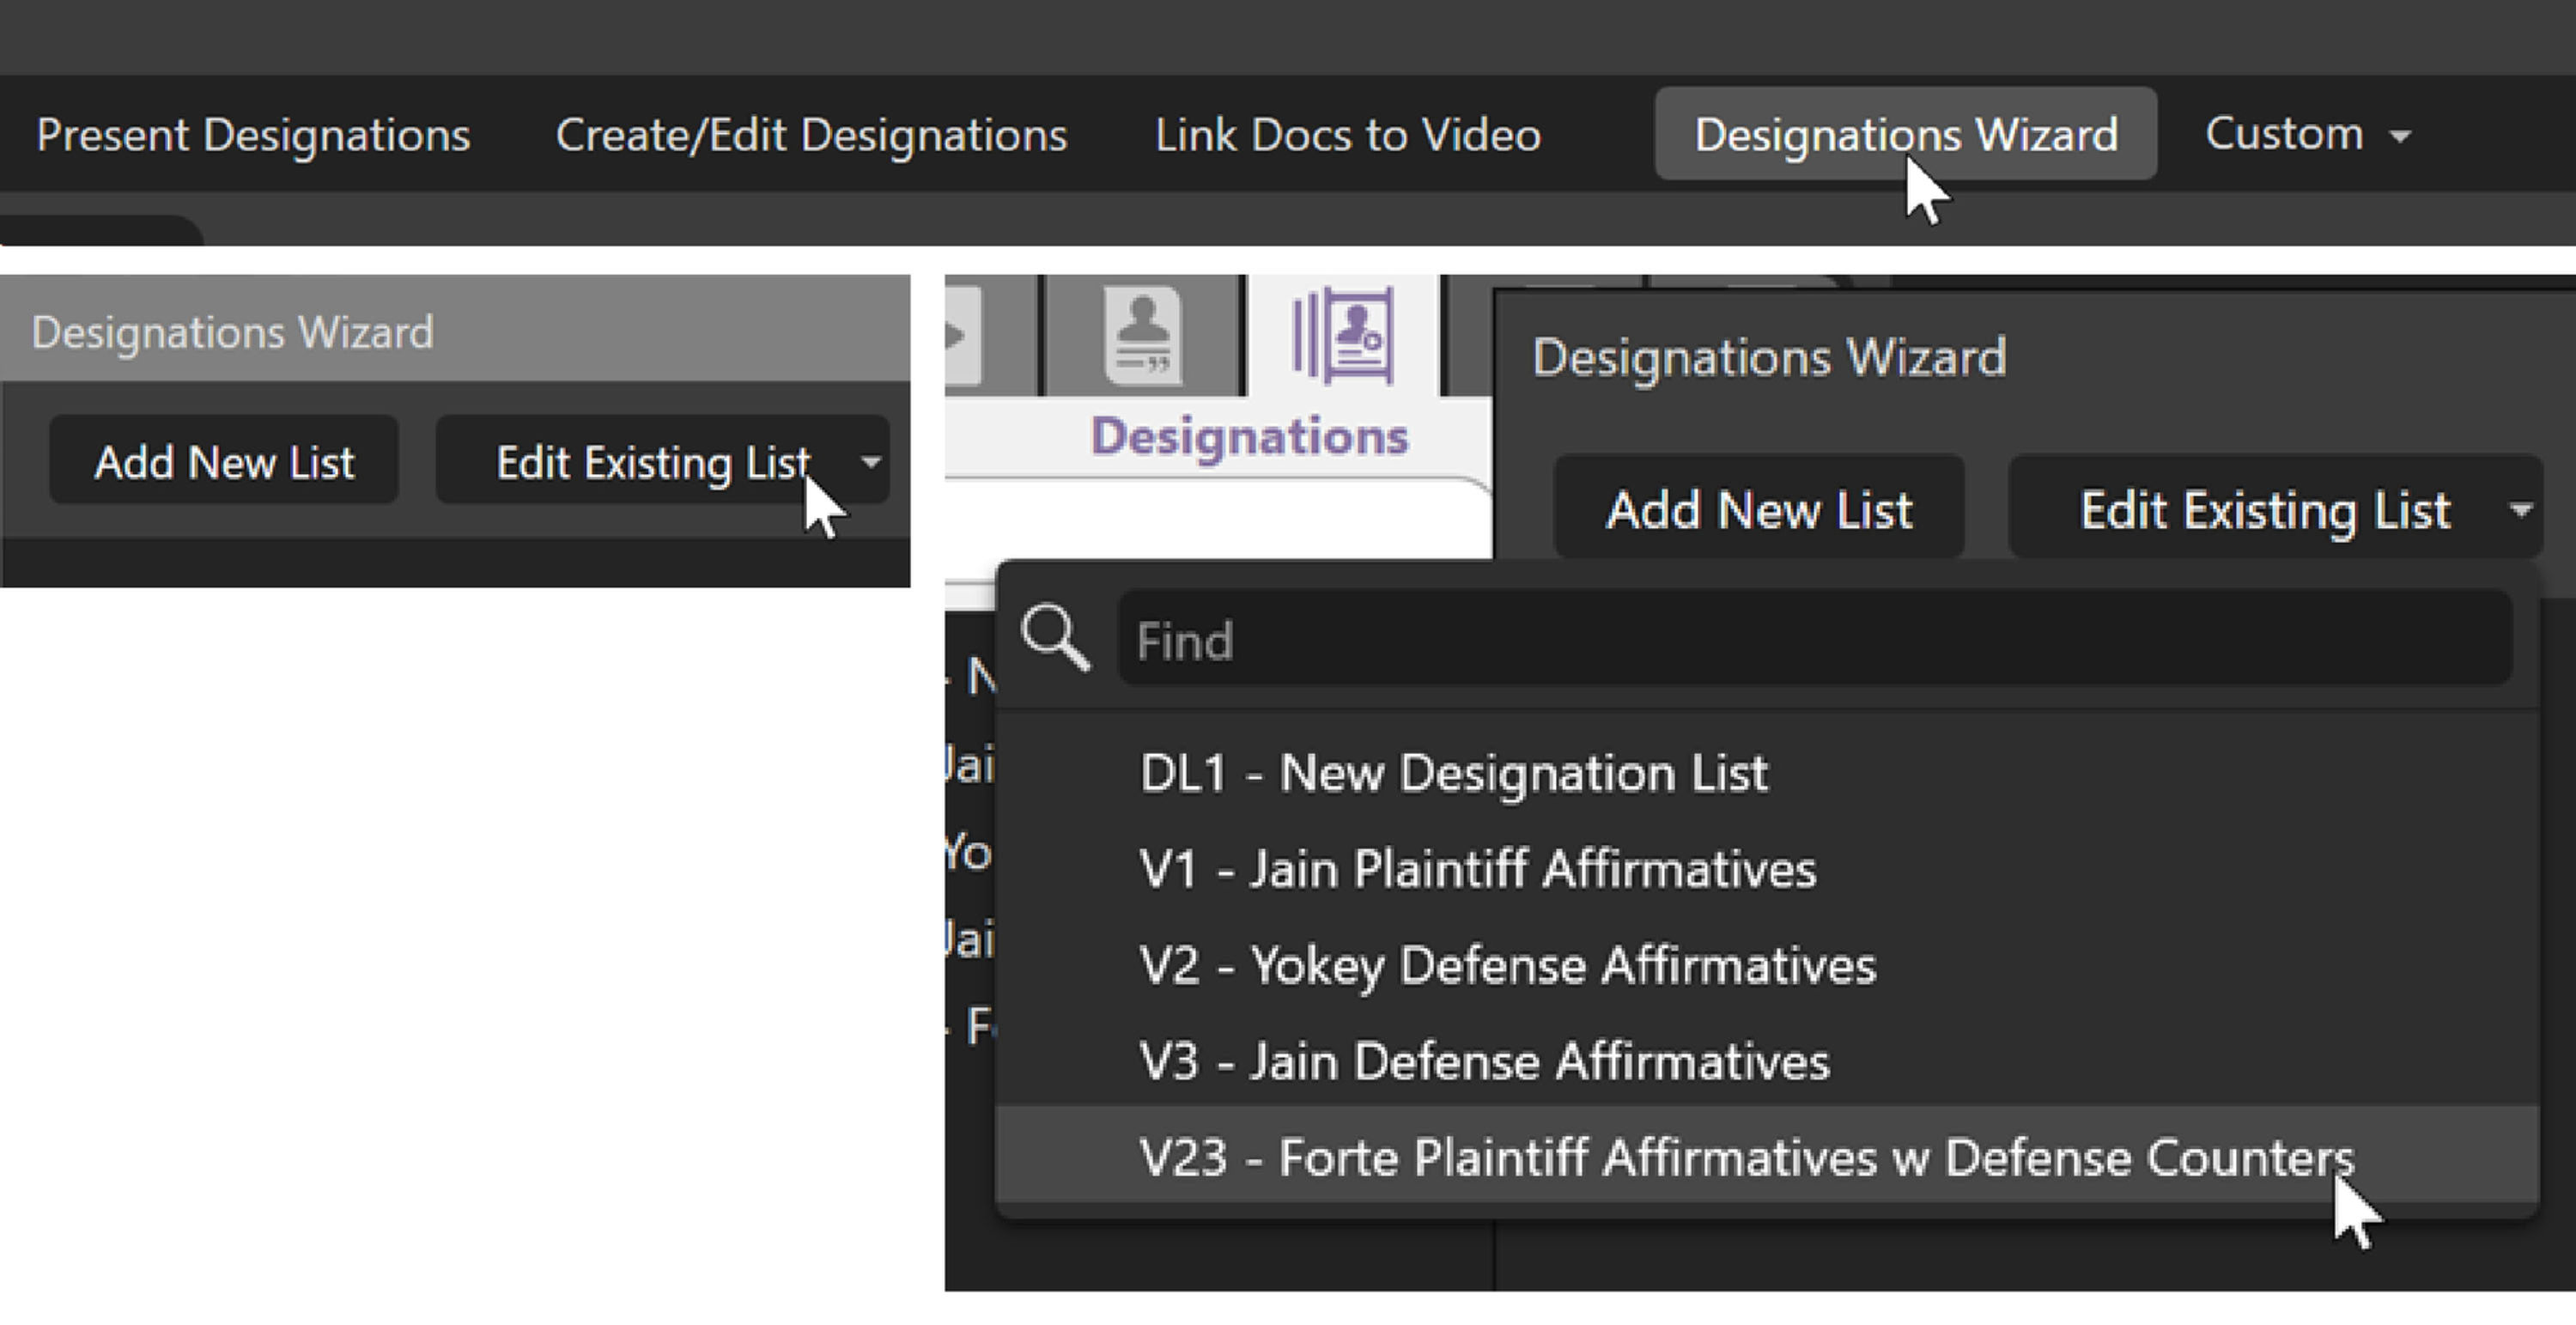
Task: Click the partially visible arrow icon tab
Action: tap(961, 335)
